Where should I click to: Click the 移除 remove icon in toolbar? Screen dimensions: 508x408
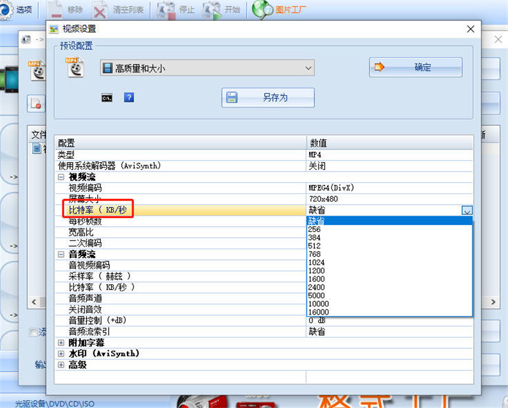click(56, 10)
